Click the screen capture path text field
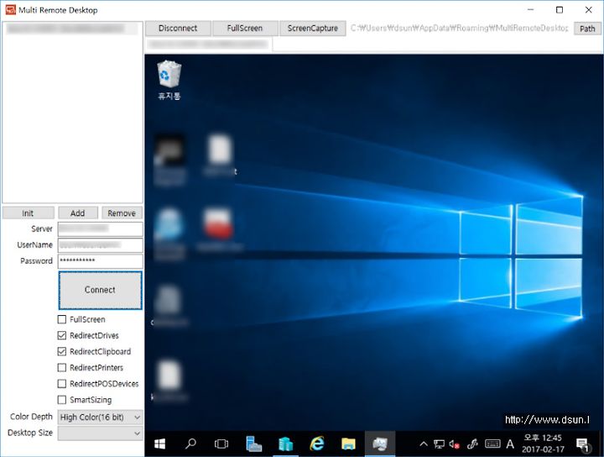This screenshot has height=457, width=604. pos(459,29)
